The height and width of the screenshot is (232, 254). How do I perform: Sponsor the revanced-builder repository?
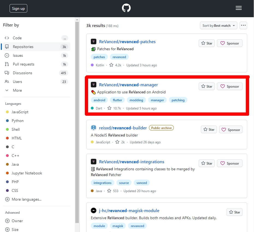[x=231, y=129]
